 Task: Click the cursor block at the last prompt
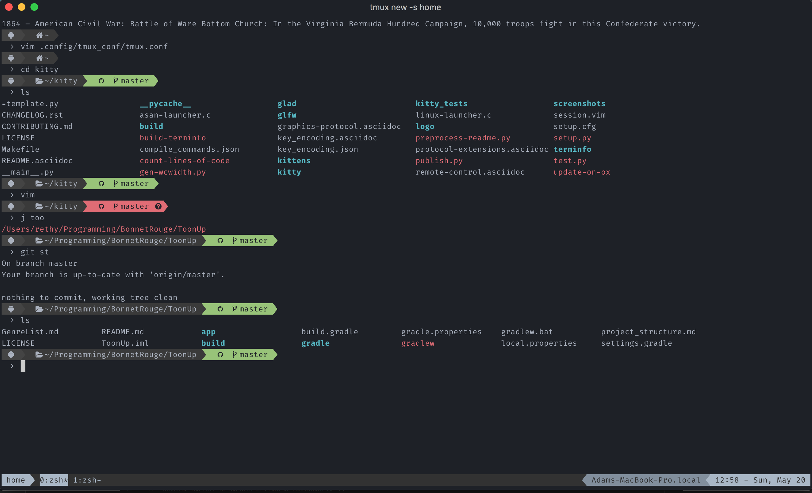pos(23,366)
